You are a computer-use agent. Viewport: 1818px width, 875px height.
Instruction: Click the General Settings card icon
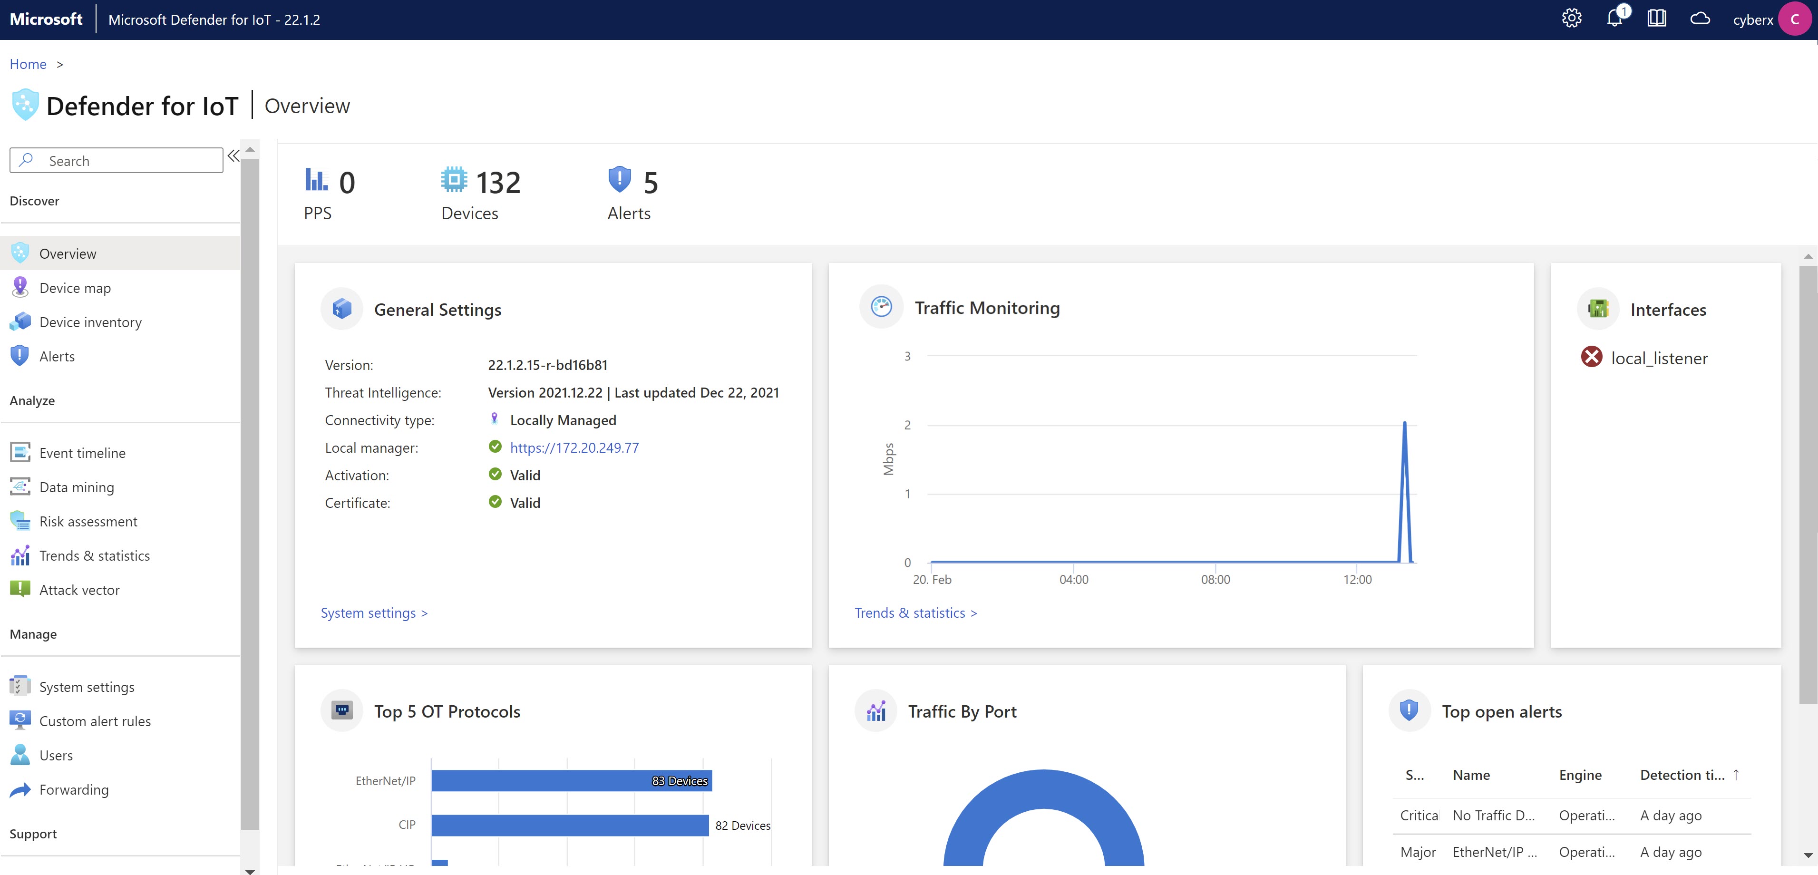click(341, 308)
